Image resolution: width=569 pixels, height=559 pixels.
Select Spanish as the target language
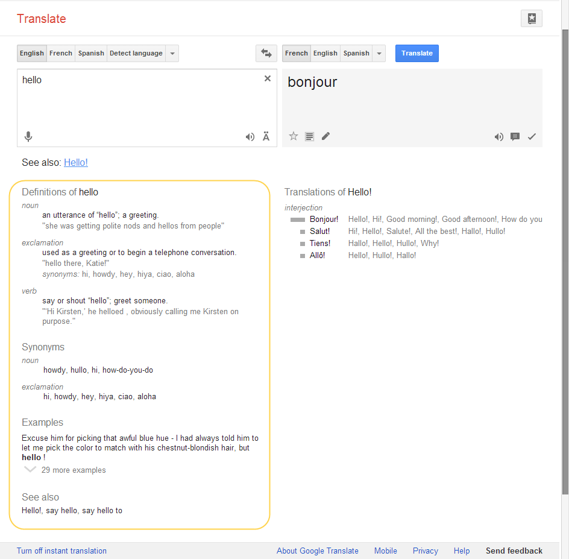pos(356,53)
